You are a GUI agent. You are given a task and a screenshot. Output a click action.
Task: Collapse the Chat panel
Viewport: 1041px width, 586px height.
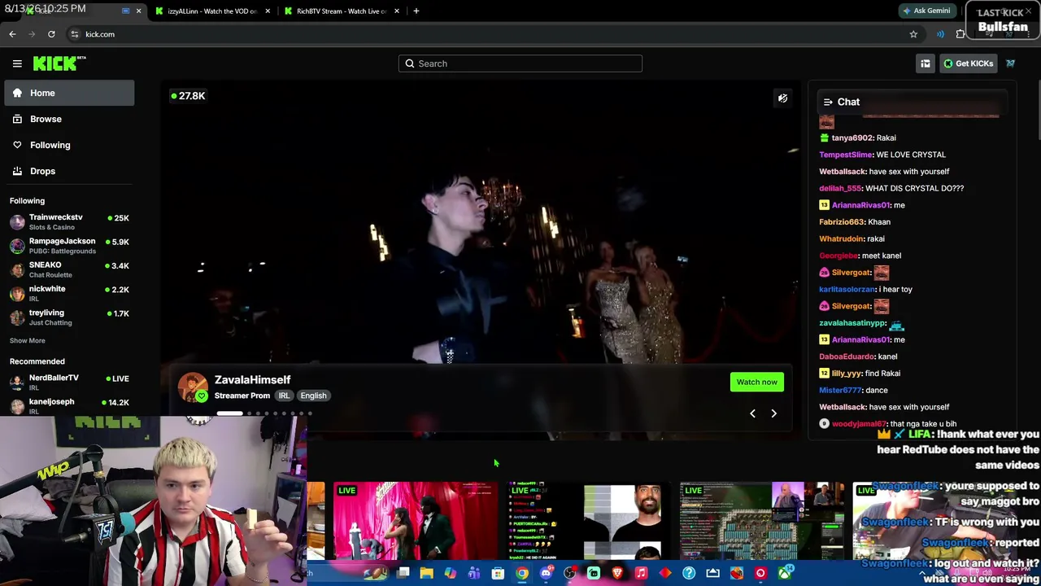828,102
